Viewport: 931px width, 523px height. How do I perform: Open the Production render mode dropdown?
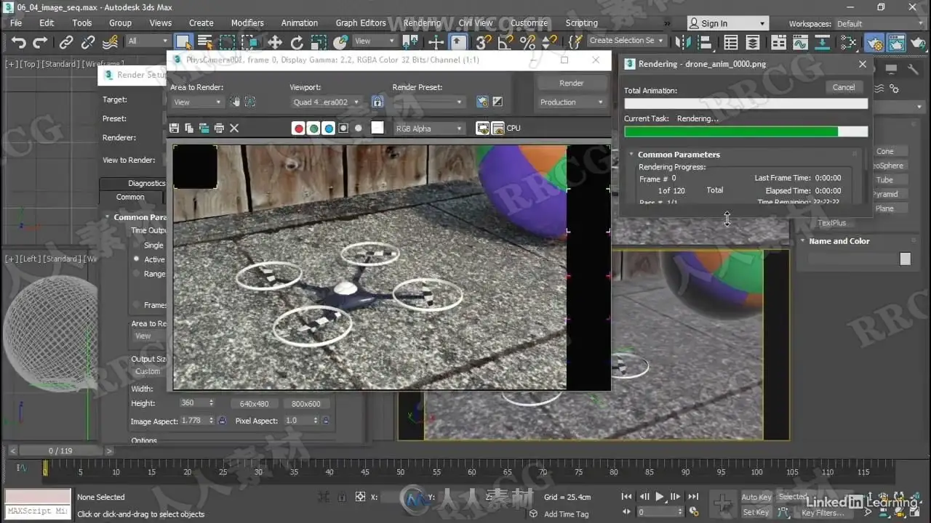tap(571, 102)
